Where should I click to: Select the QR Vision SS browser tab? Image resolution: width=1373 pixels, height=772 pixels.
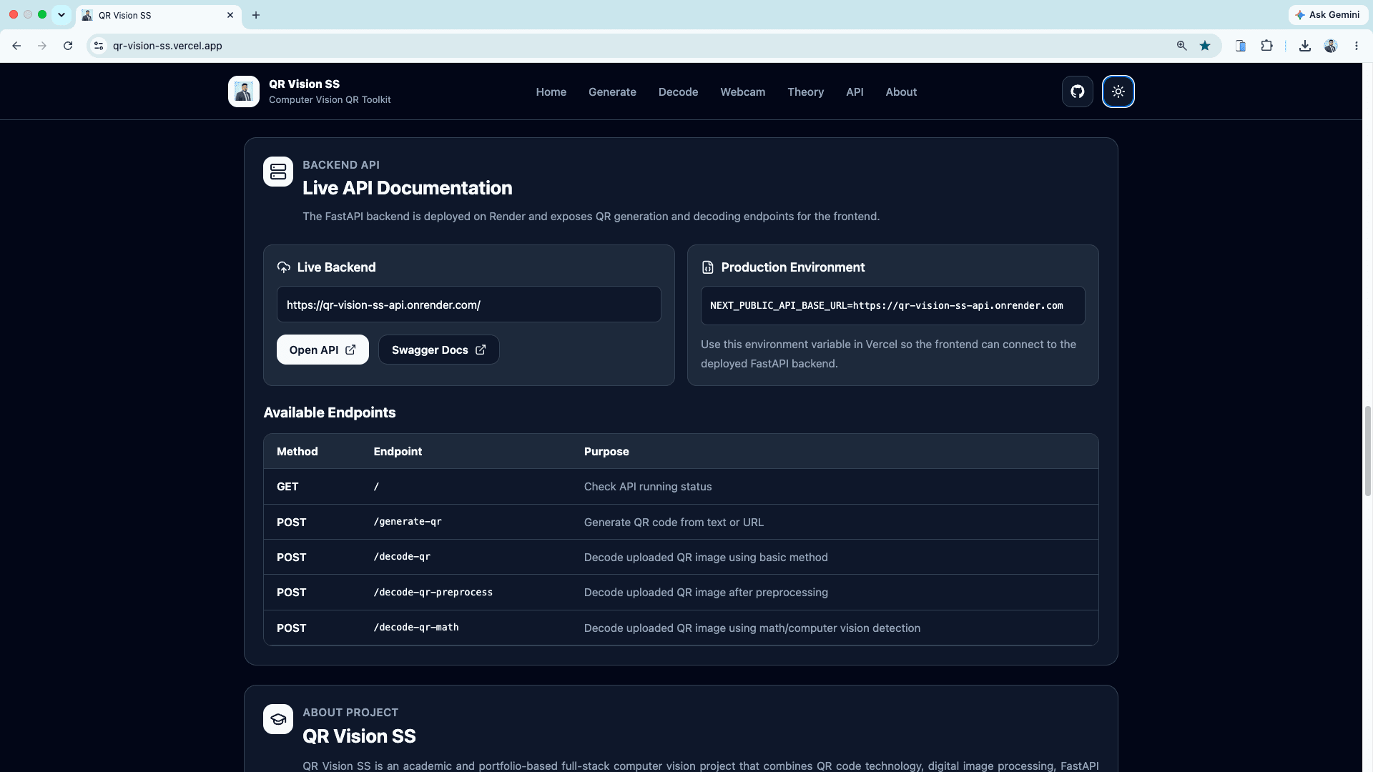159,15
